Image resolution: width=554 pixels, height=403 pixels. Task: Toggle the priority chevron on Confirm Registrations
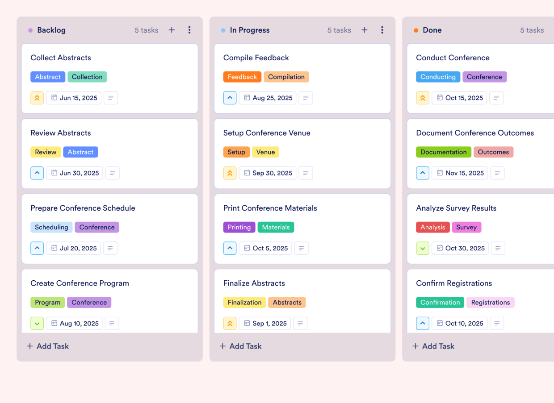(x=423, y=323)
